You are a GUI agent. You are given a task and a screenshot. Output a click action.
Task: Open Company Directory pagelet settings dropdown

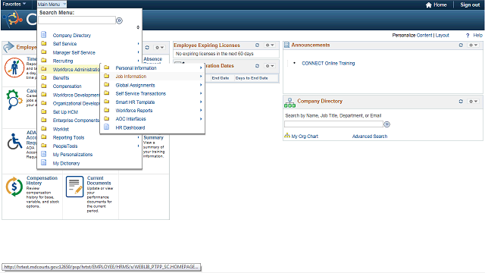[473, 101]
